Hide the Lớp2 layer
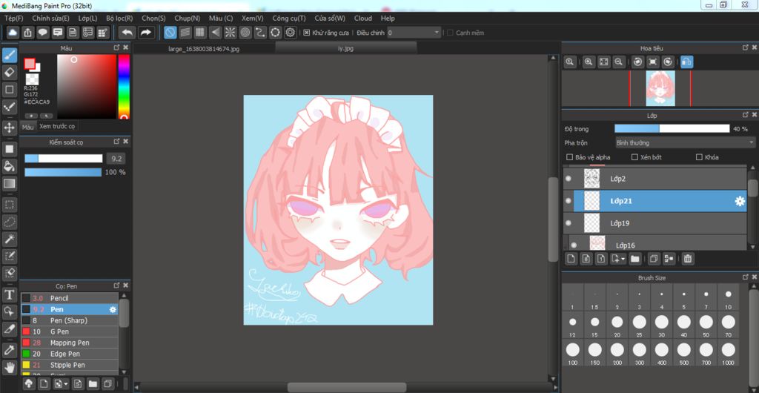The height and width of the screenshot is (393, 759). [x=569, y=179]
